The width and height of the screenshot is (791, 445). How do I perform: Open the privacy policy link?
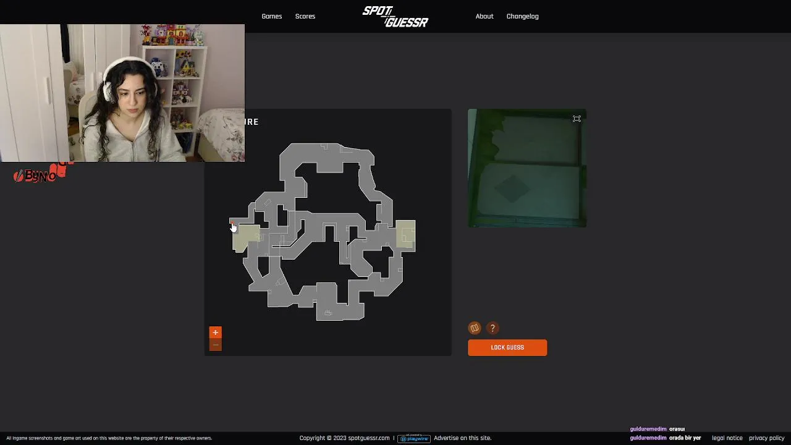(x=766, y=438)
